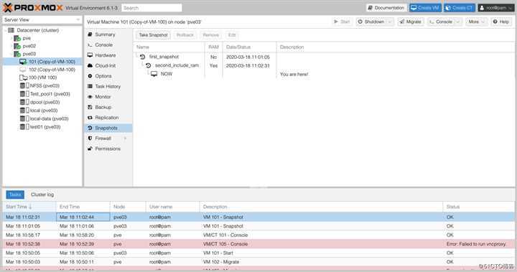Image resolution: width=517 pixels, height=272 pixels.
Task: Click the Take Snapshot button
Action: (x=153, y=35)
